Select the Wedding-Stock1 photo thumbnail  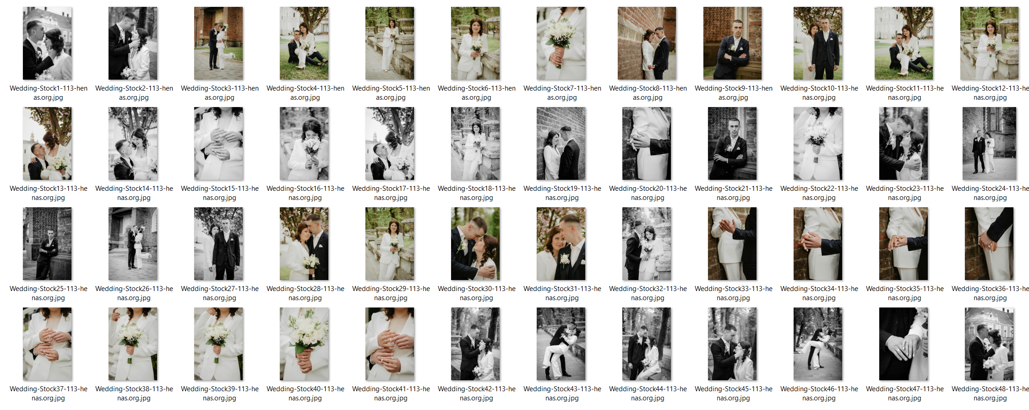[48, 43]
